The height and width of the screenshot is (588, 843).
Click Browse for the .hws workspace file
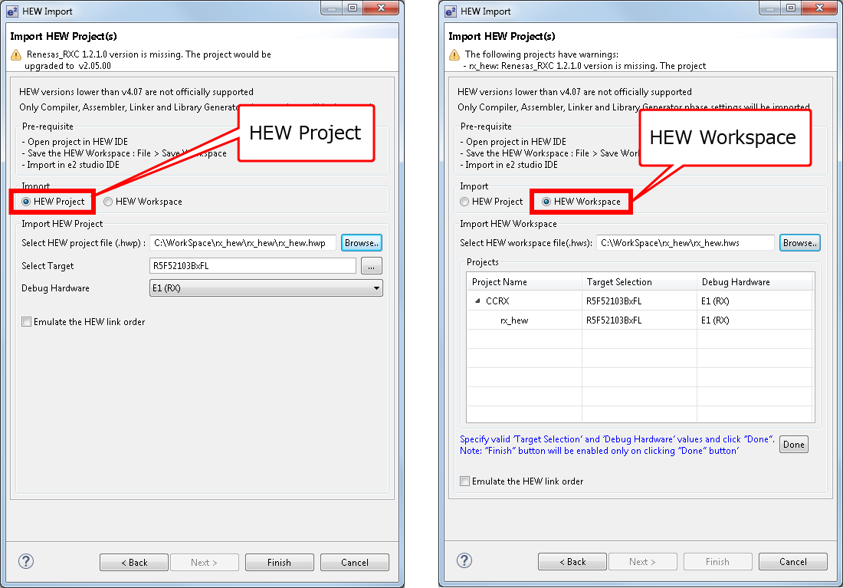tap(799, 243)
